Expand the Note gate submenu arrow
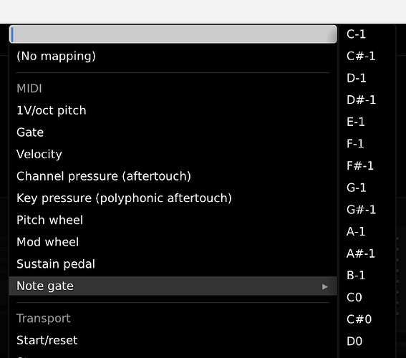 click(x=325, y=286)
